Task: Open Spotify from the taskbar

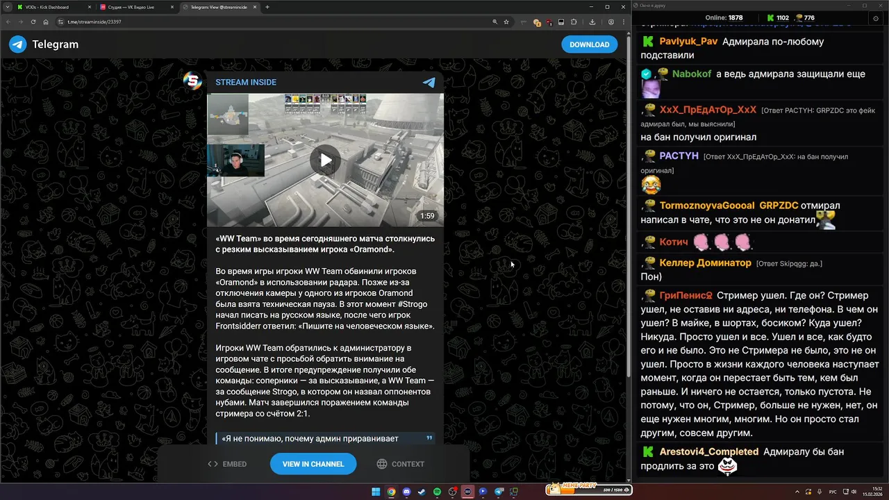Action: (x=437, y=492)
